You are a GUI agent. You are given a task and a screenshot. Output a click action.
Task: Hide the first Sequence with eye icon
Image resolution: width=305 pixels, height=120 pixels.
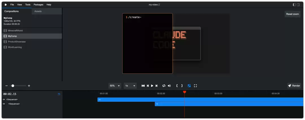[4, 100]
